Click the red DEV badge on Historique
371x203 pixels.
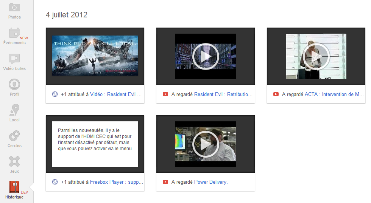[x=24, y=192]
